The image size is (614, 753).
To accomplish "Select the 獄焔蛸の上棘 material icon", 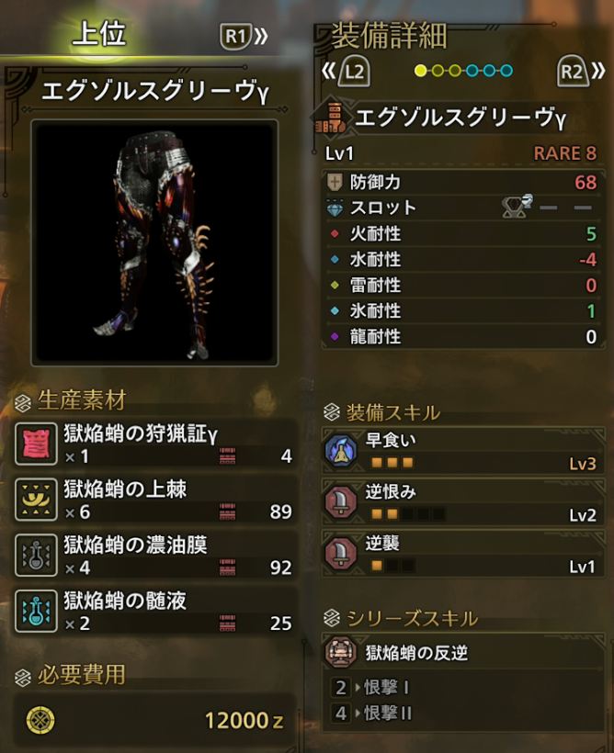I will click(36, 500).
